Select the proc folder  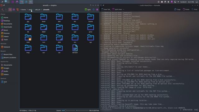click(90, 28)
